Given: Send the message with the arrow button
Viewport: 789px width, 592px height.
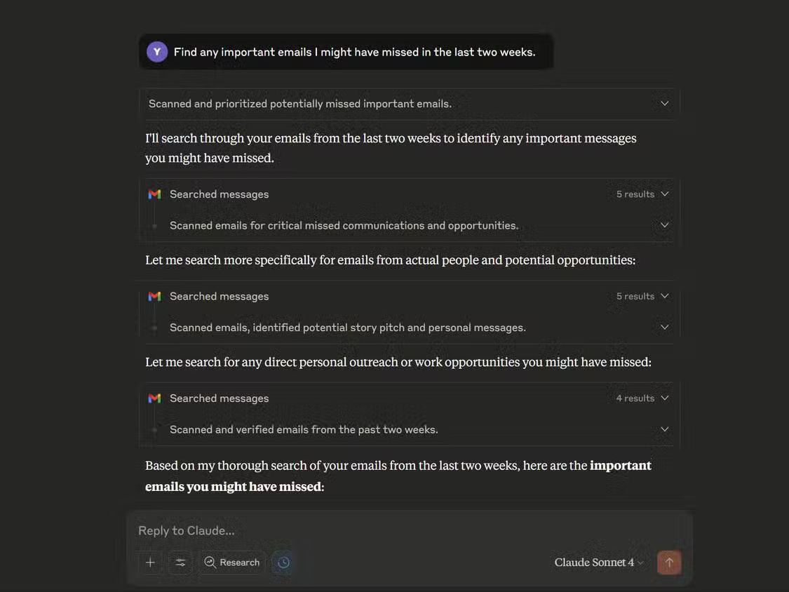Looking at the screenshot, I should 668,562.
